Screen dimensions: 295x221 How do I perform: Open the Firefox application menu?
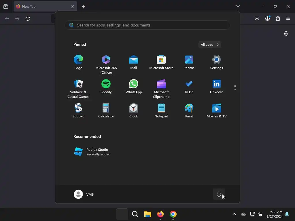(288, 18)
